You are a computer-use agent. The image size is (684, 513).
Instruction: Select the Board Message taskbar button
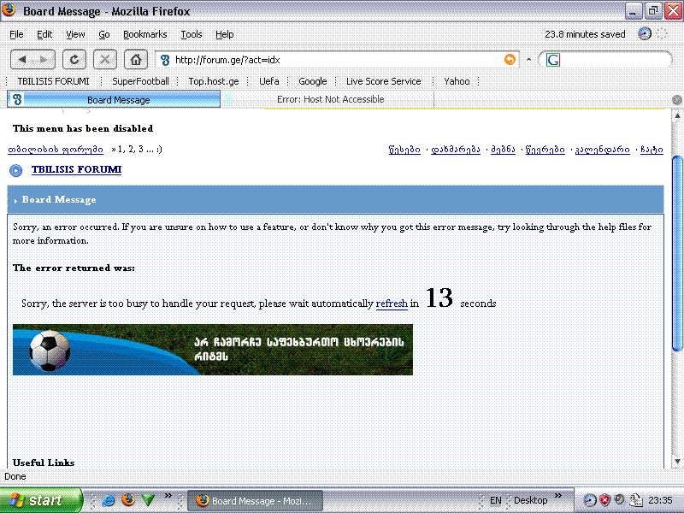(x=255, y=501)
